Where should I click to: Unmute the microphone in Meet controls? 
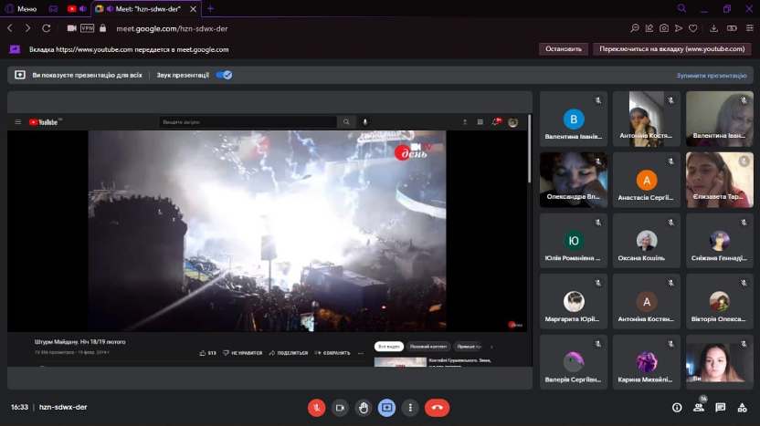coord(317,408)
